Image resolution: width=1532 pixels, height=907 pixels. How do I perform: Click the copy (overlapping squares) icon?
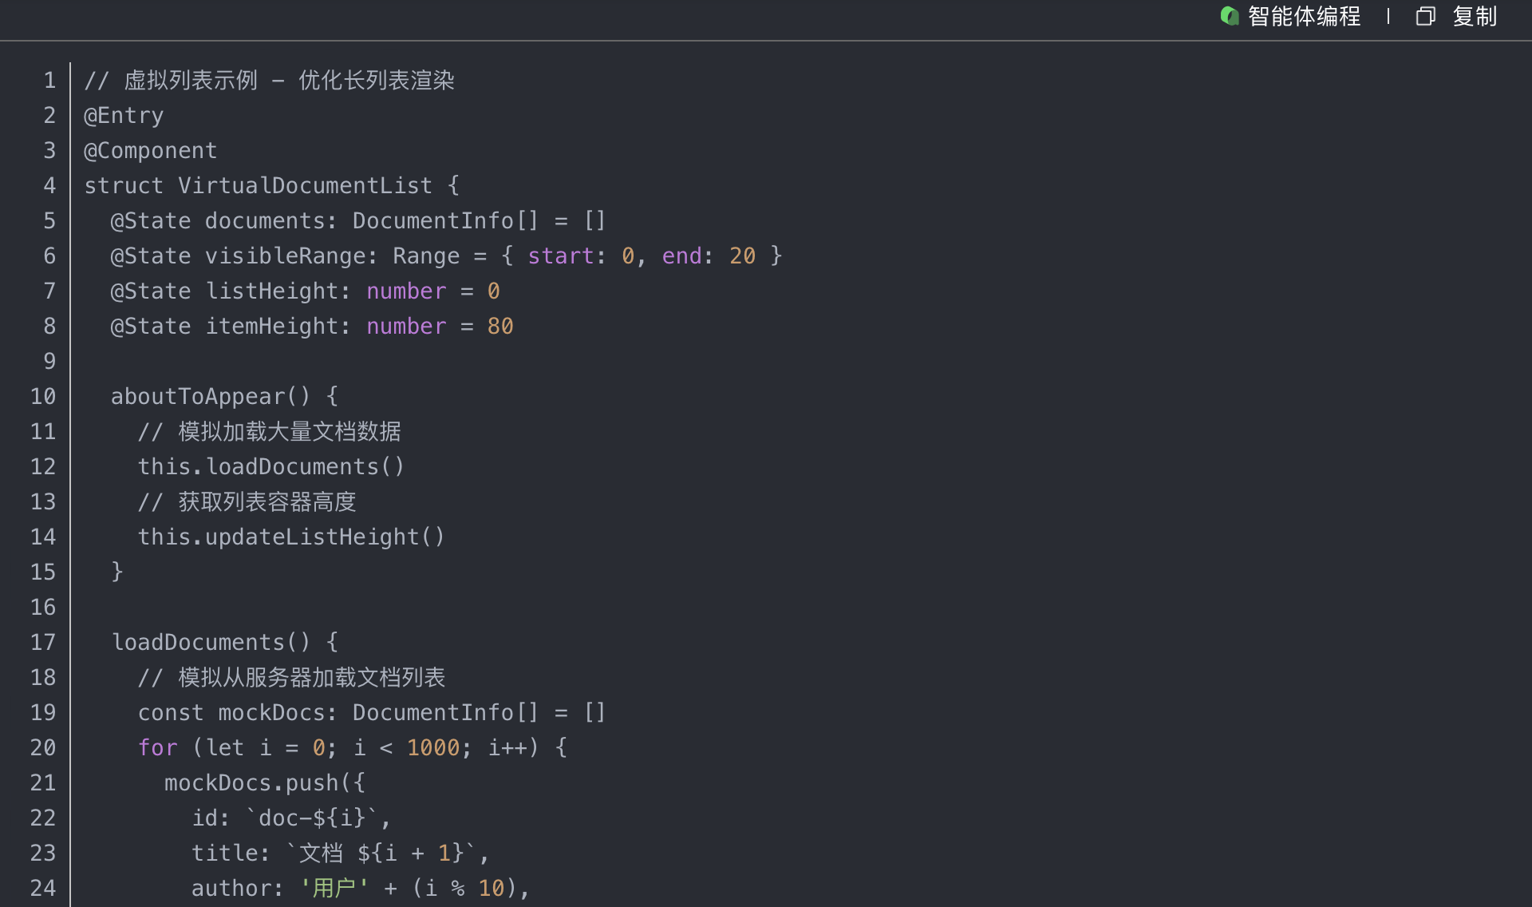tap(1425, 16)
